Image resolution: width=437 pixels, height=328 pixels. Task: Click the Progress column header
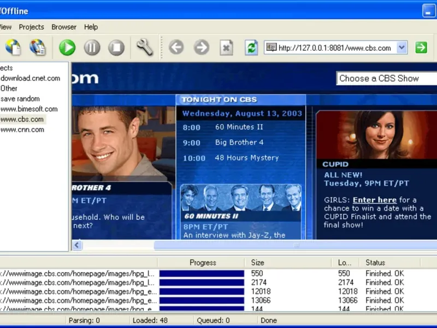pyautogui.click(x=203, y=262)
